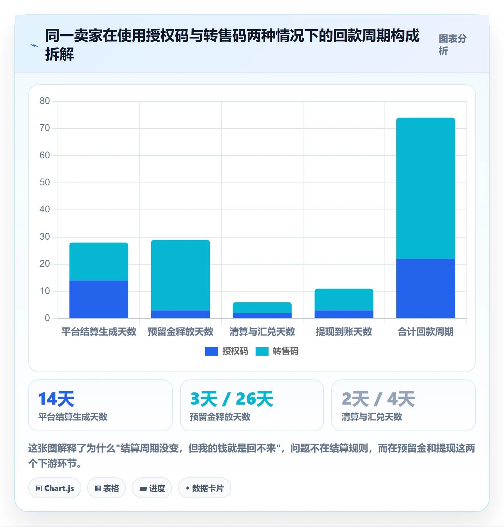This screenshot has height=527, width=504.
Task: Click the 提现到账天数 x-axis label
Action: pos(344,332)
